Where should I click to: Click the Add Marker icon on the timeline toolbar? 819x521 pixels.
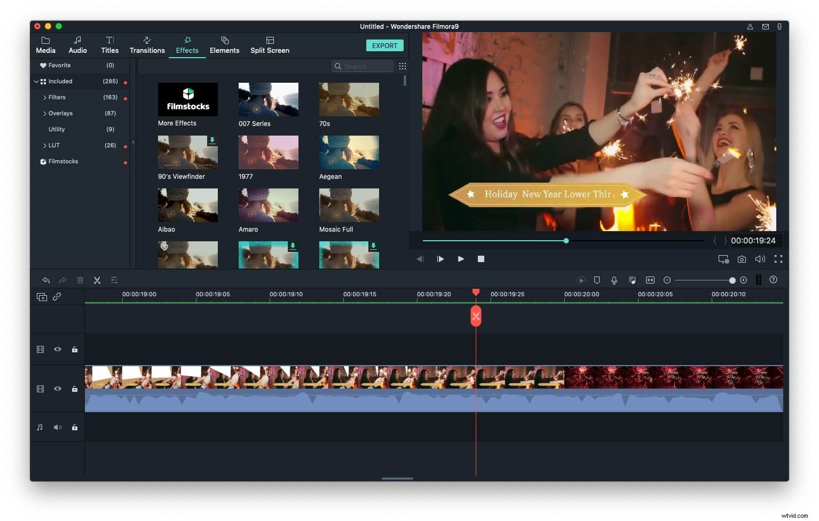(x=596, y=280)
